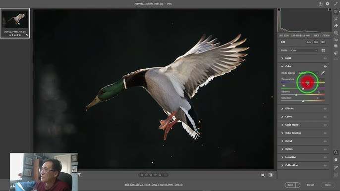Open the Profile dropdown

[x=304, y=50]
